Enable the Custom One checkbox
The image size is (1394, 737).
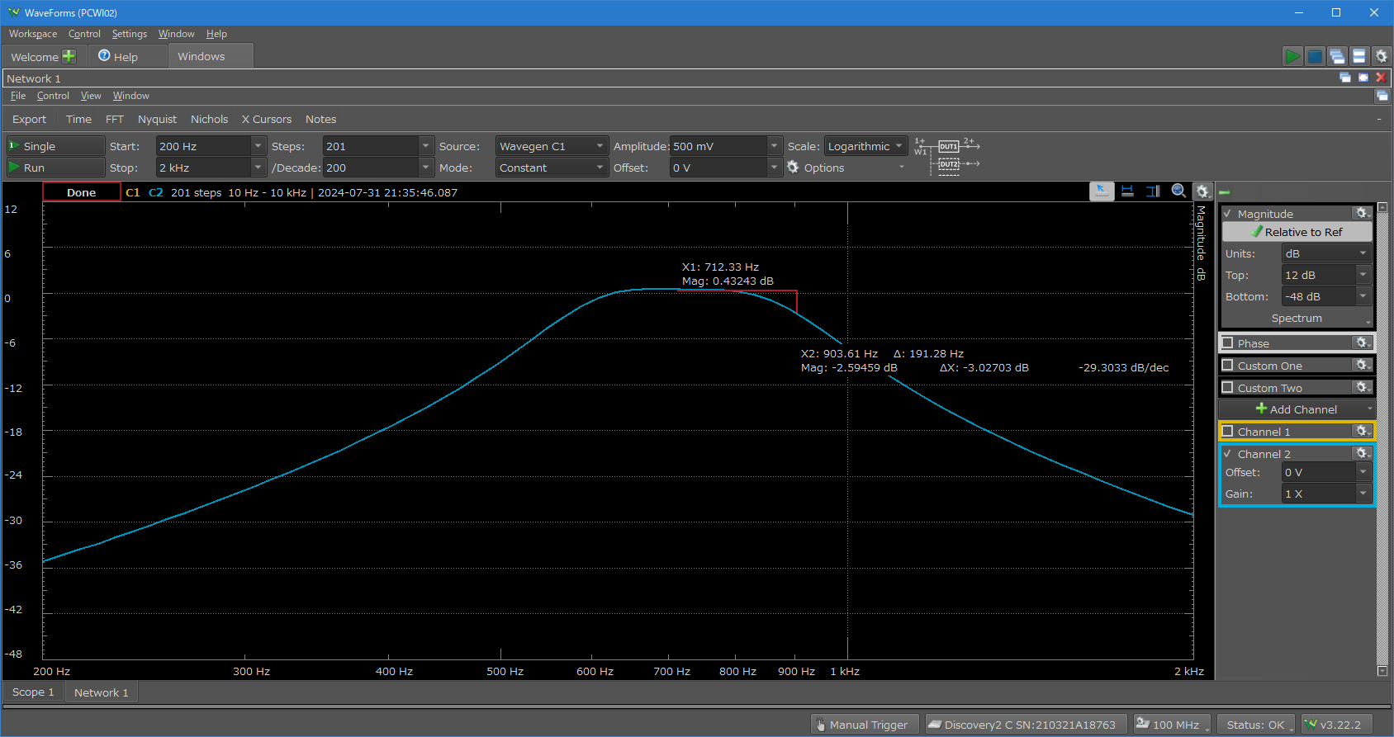pyautogui.click(x=1228, y=366)
